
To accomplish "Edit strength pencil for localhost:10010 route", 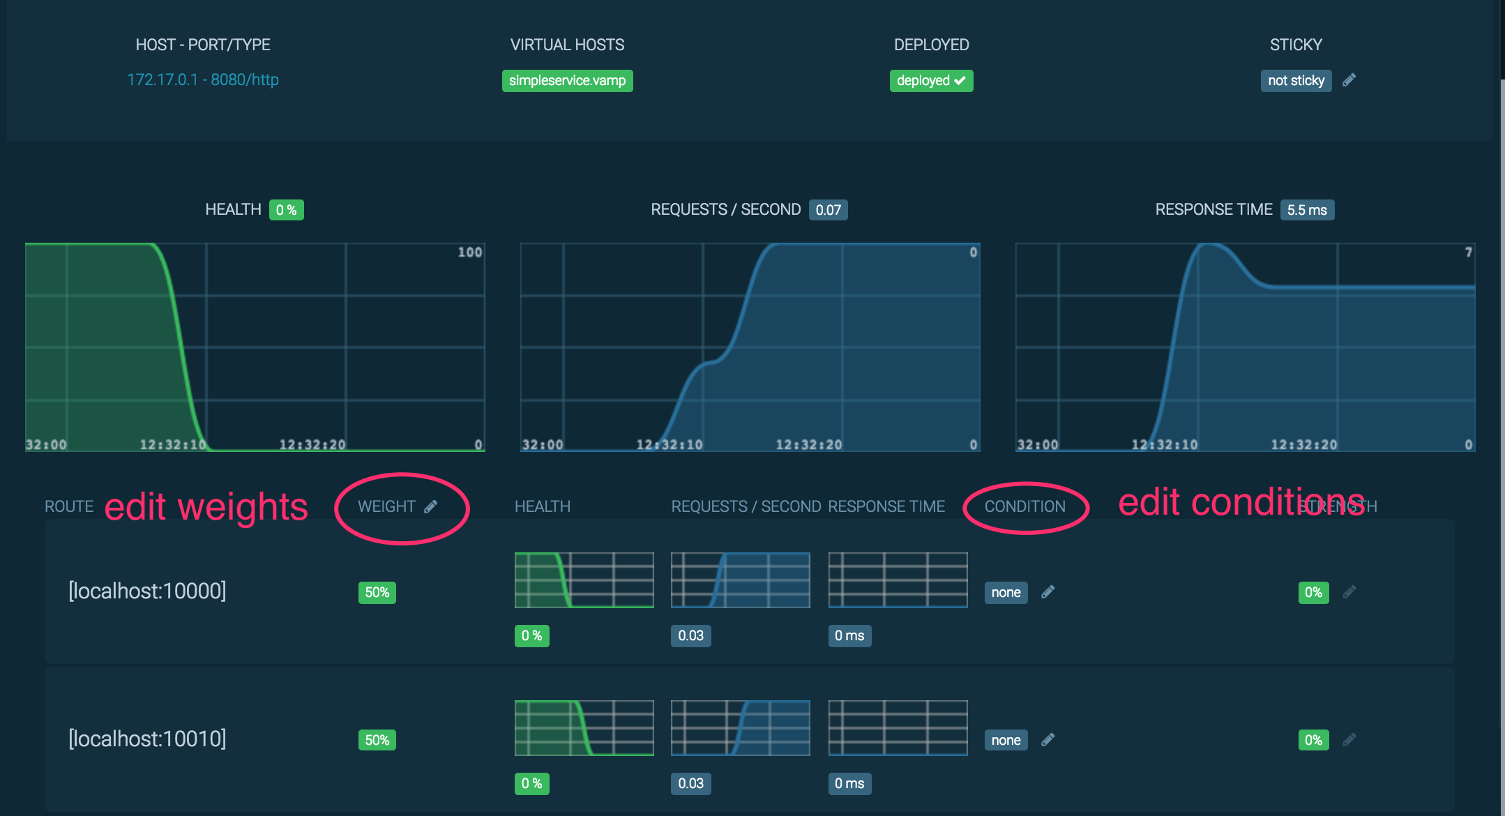I will 1349,740.
